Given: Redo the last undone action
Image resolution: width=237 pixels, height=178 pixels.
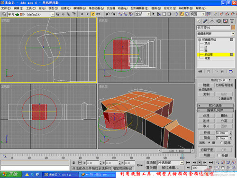Looking at the screenshot, I should [x=113, y=14].
